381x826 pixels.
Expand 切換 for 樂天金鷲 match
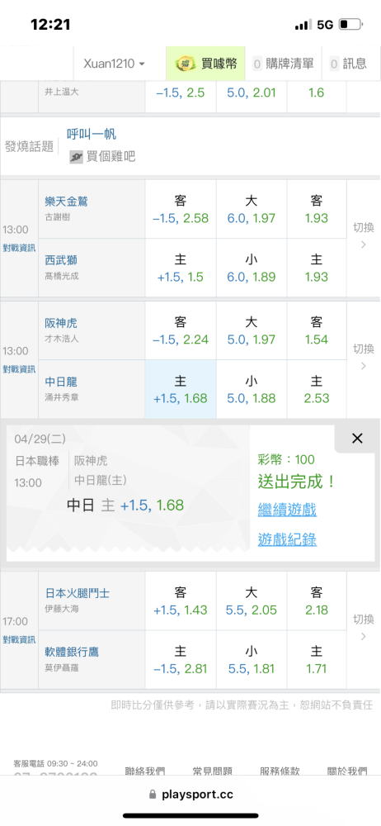pyautogui.click(x=363, y=236)
